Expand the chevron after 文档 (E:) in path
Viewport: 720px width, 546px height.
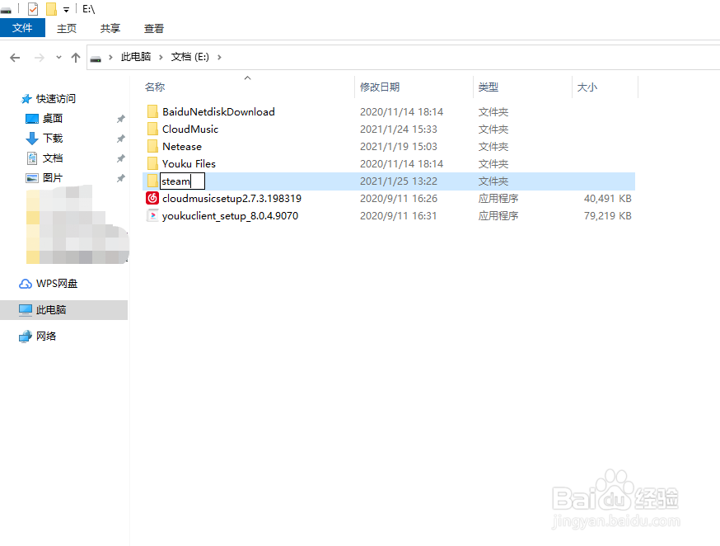(219, 58)
